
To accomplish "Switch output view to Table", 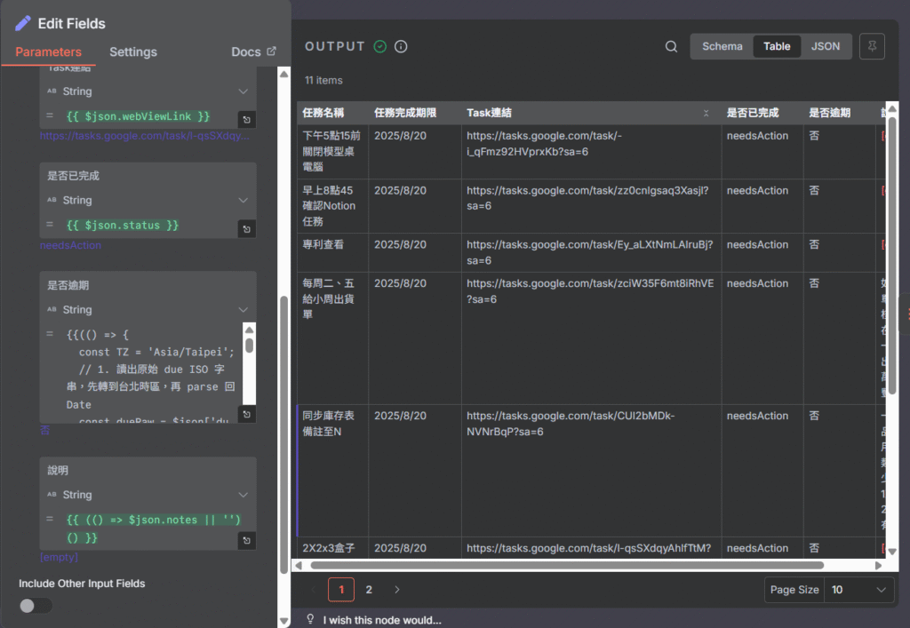I will pos(777,46).
